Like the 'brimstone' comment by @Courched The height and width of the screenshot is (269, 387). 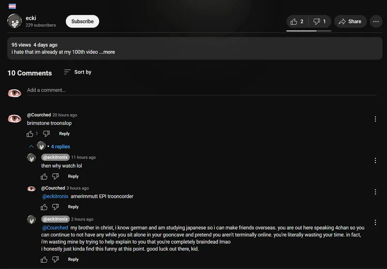(30, 134)
